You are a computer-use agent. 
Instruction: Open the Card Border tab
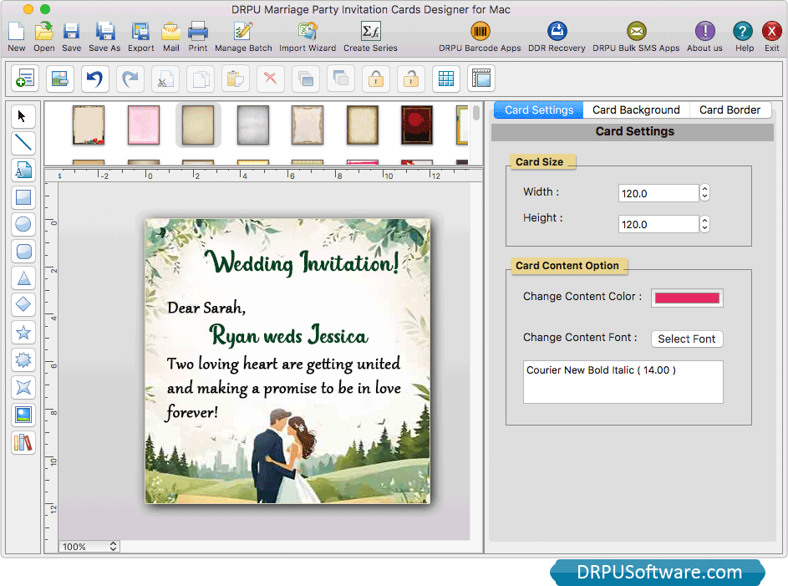click(x=730, y=110)
